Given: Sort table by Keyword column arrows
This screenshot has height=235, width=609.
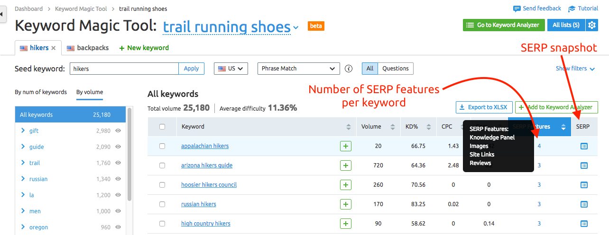Looking at the screenshot, I should pyautogui.click(x=349, y=127).
